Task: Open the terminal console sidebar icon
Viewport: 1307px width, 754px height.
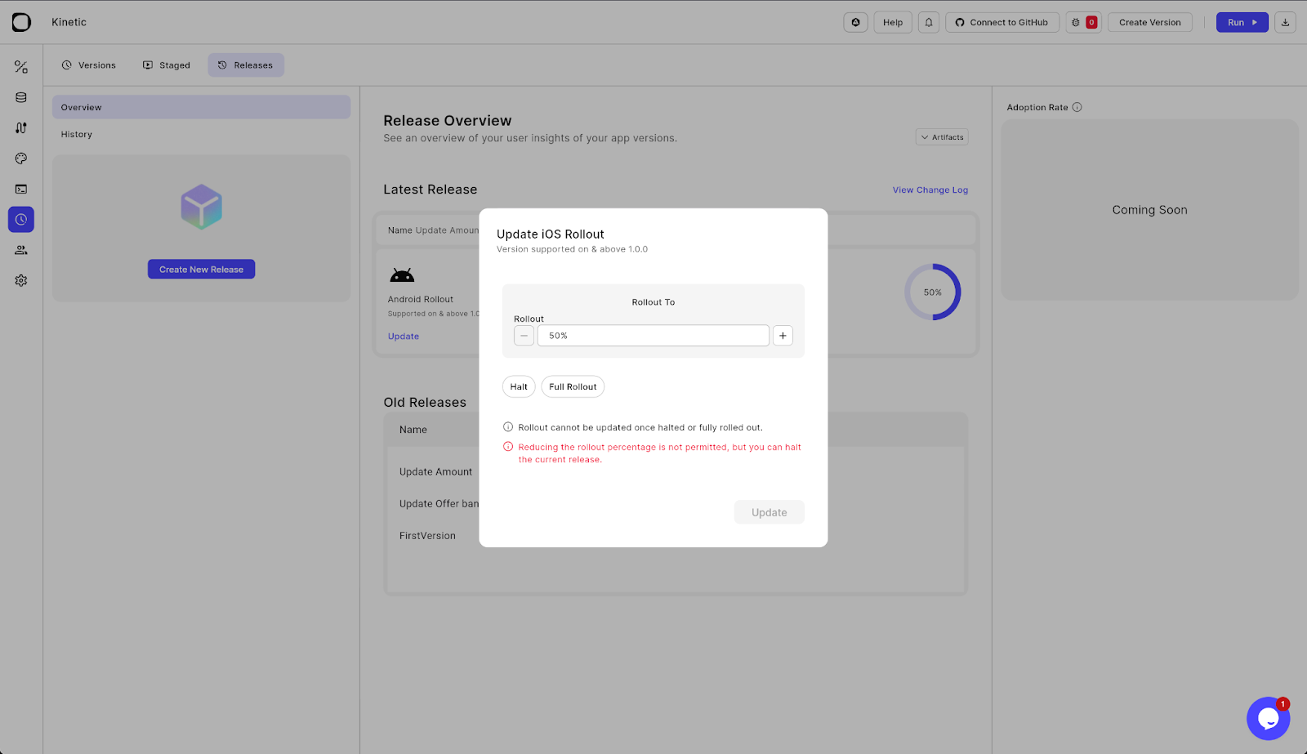Action: [21, 189]
